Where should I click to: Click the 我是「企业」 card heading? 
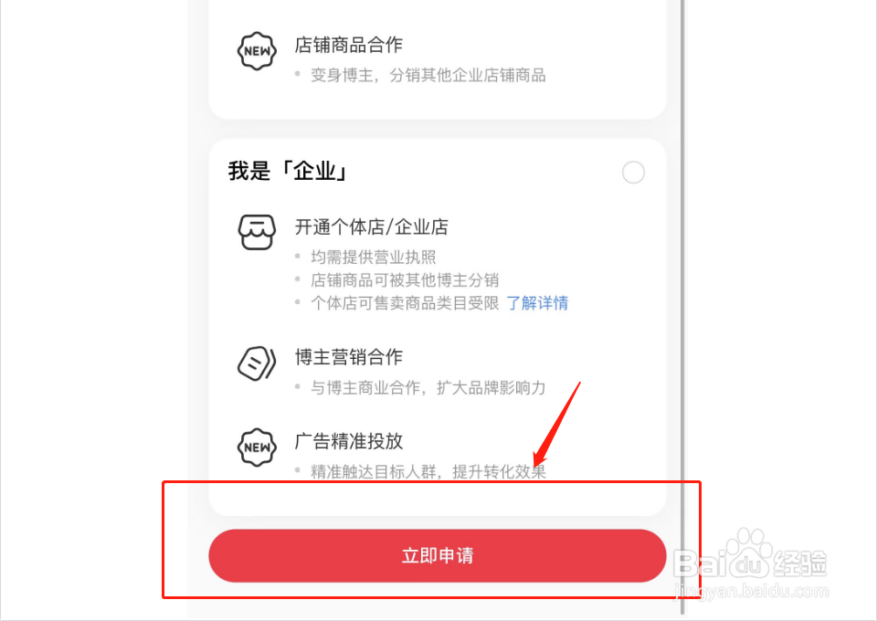coord(290,171)
